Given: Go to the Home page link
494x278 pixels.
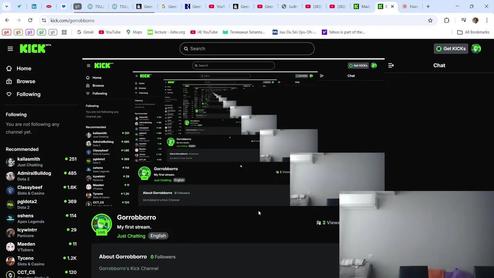Looking at the screenshot, I should (24, 68).
